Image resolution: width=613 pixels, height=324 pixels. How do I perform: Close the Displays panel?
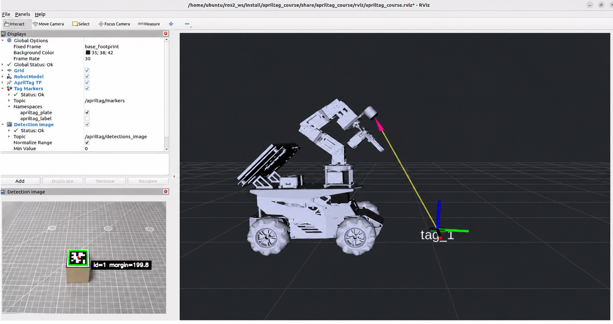[165, 34]
